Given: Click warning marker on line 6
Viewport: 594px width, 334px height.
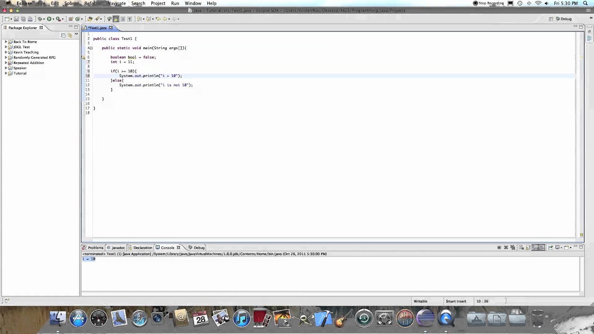Looking at the screenshot, I should 84,58.
